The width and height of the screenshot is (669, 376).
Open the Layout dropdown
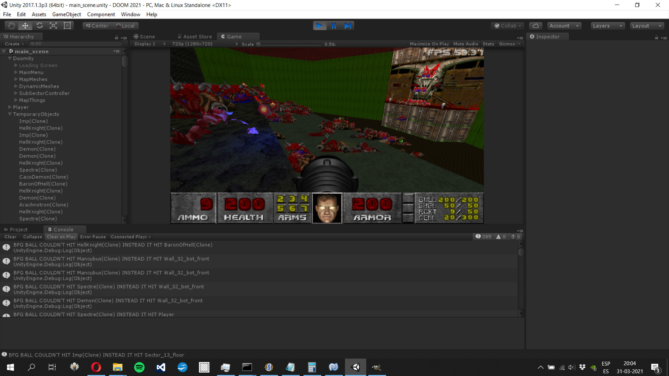coord(647,26)
